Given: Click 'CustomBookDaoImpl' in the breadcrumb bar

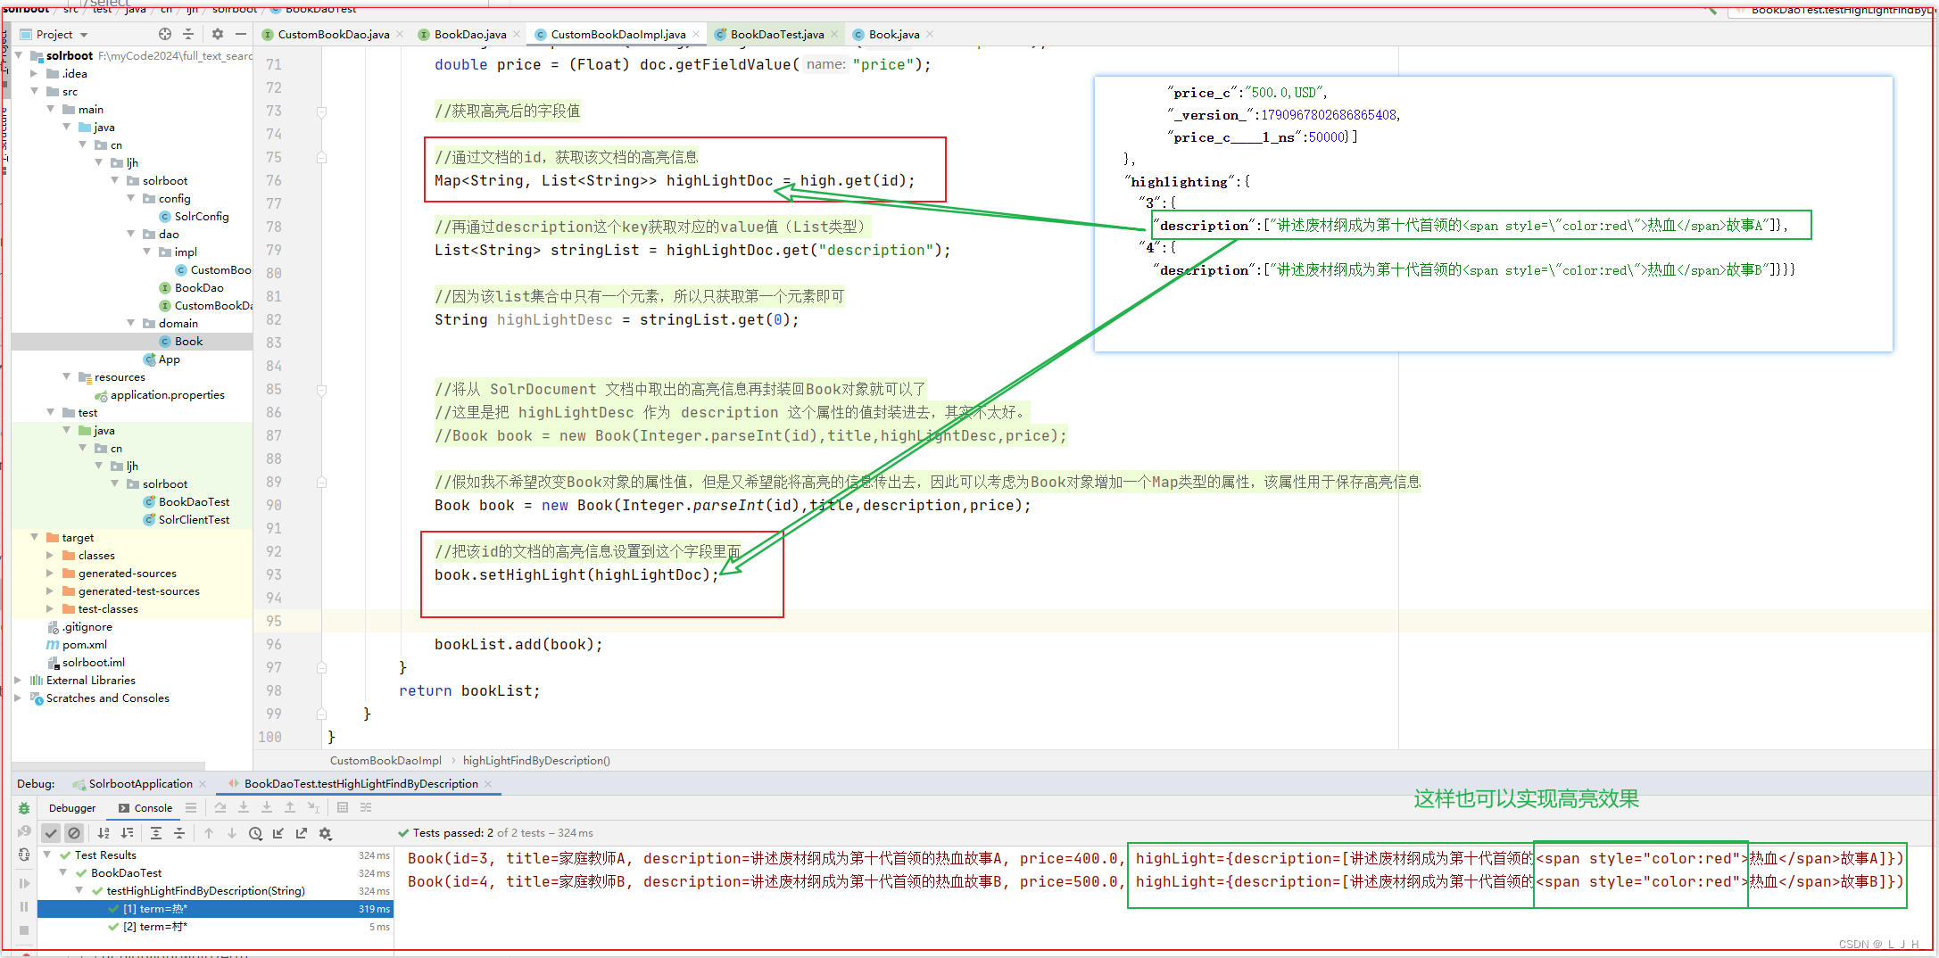Looking at the screenshot, I should click(x=385, y=760).
